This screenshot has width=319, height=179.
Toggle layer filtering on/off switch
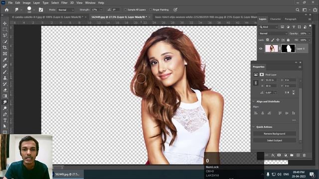click(x=310, y=26)
